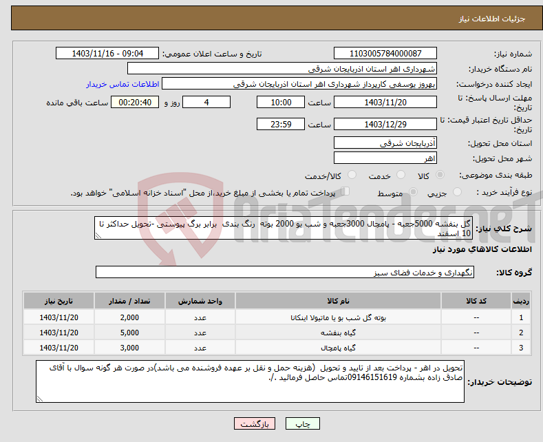Click the resize handle of the buyer notes box
The width and height of the screenshot is (543, 442).
click(x=40, y=399)
